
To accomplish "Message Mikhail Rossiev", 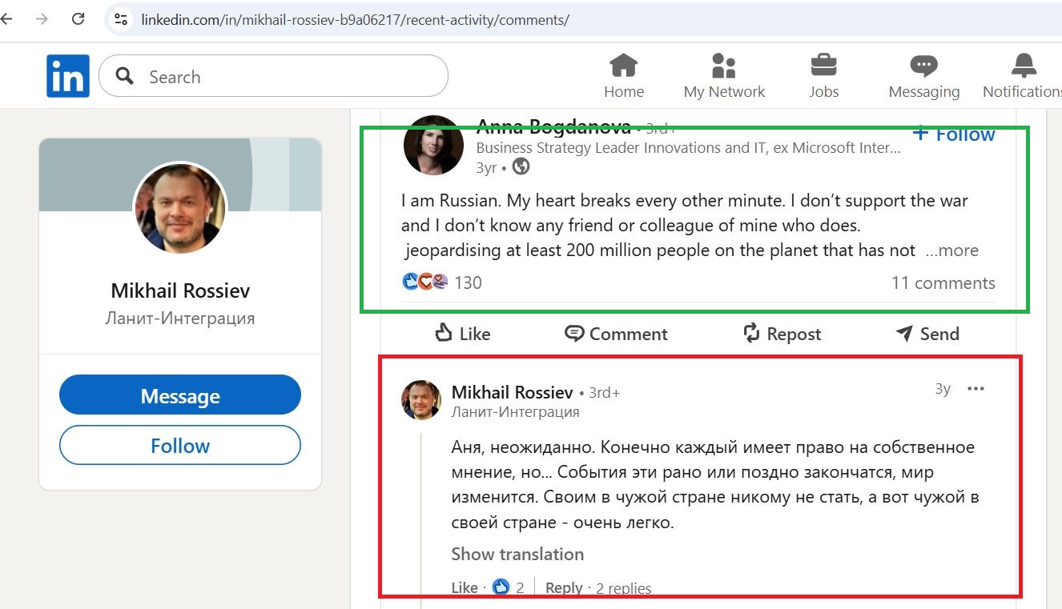I will coord(180,395).
